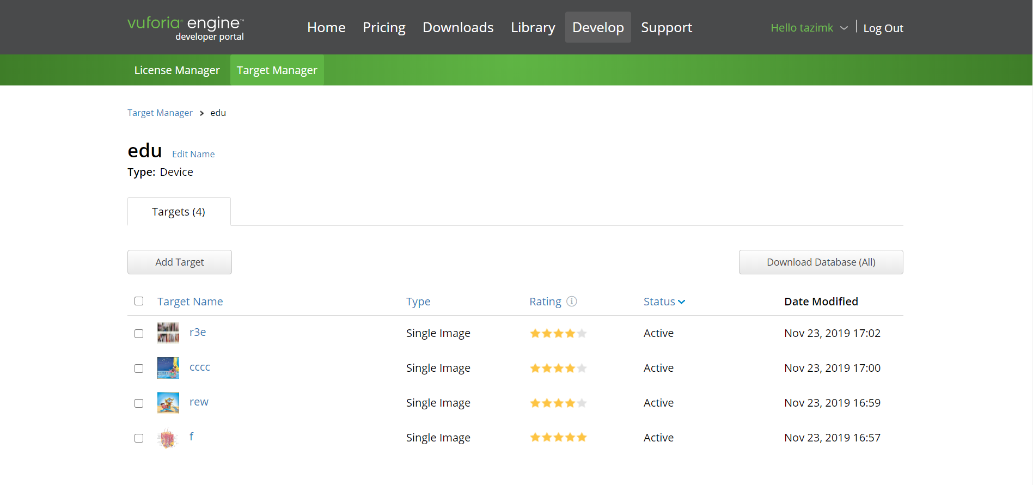Click the Type: Device label
The width and height of the screenshot is (1033, 485).
point(160,172)
